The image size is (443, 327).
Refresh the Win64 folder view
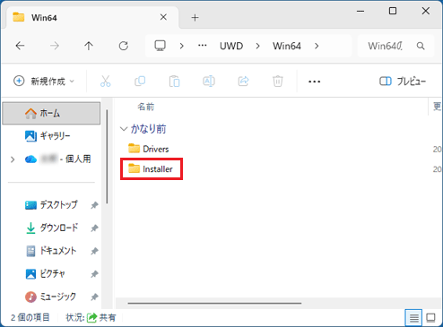pyautogui.click(x=124, y=46)
